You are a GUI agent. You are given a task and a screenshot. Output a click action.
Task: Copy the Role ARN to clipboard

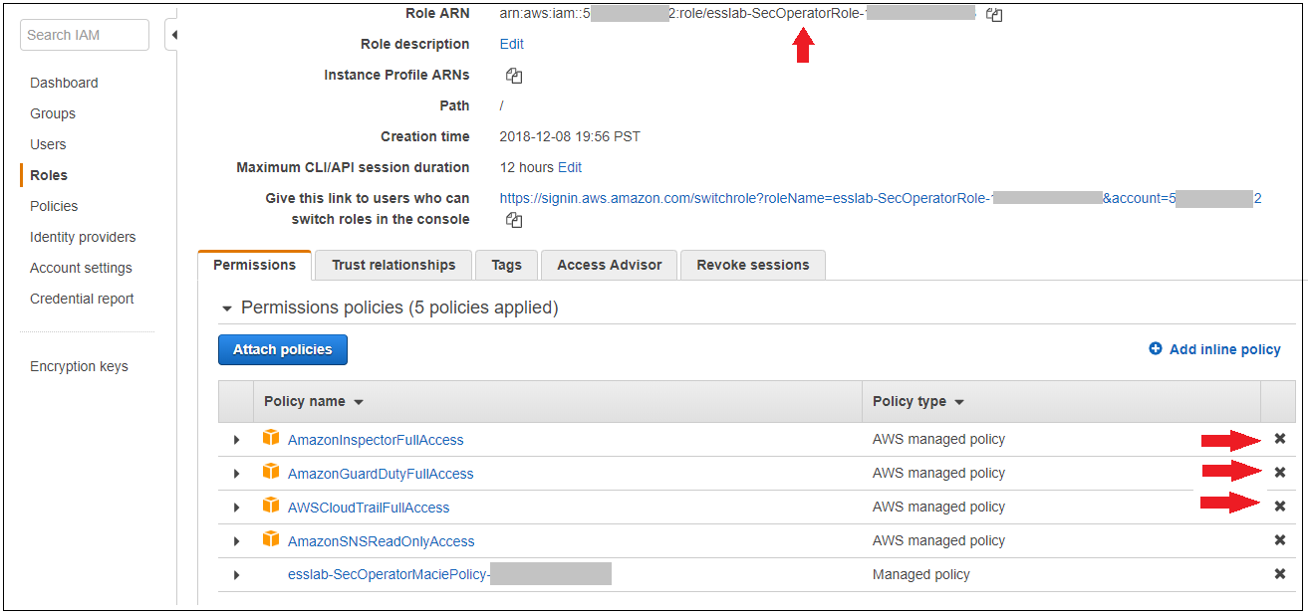tap(993, 15)
